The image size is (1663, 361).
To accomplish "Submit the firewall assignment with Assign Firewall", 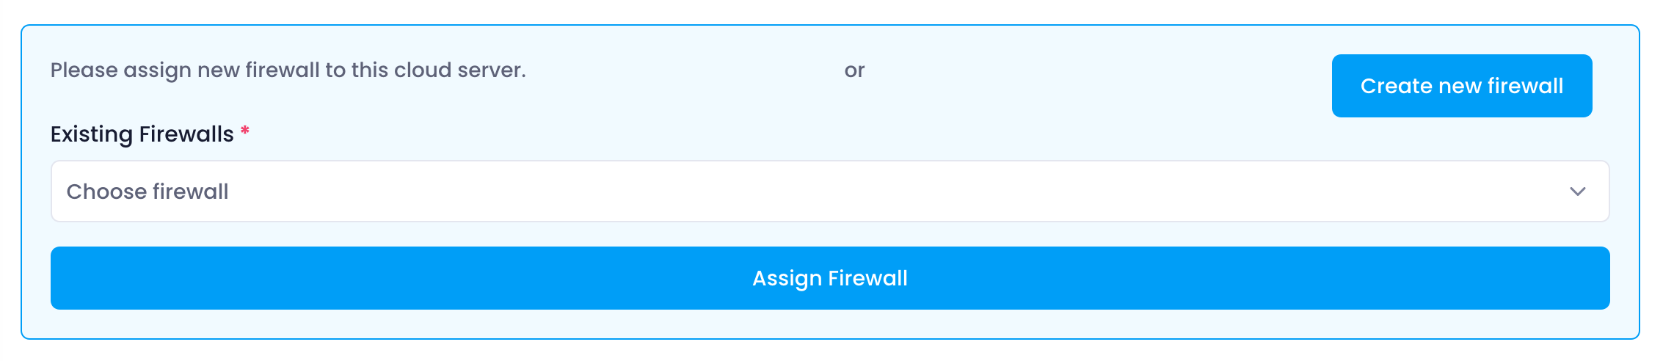I will point(830,278).
